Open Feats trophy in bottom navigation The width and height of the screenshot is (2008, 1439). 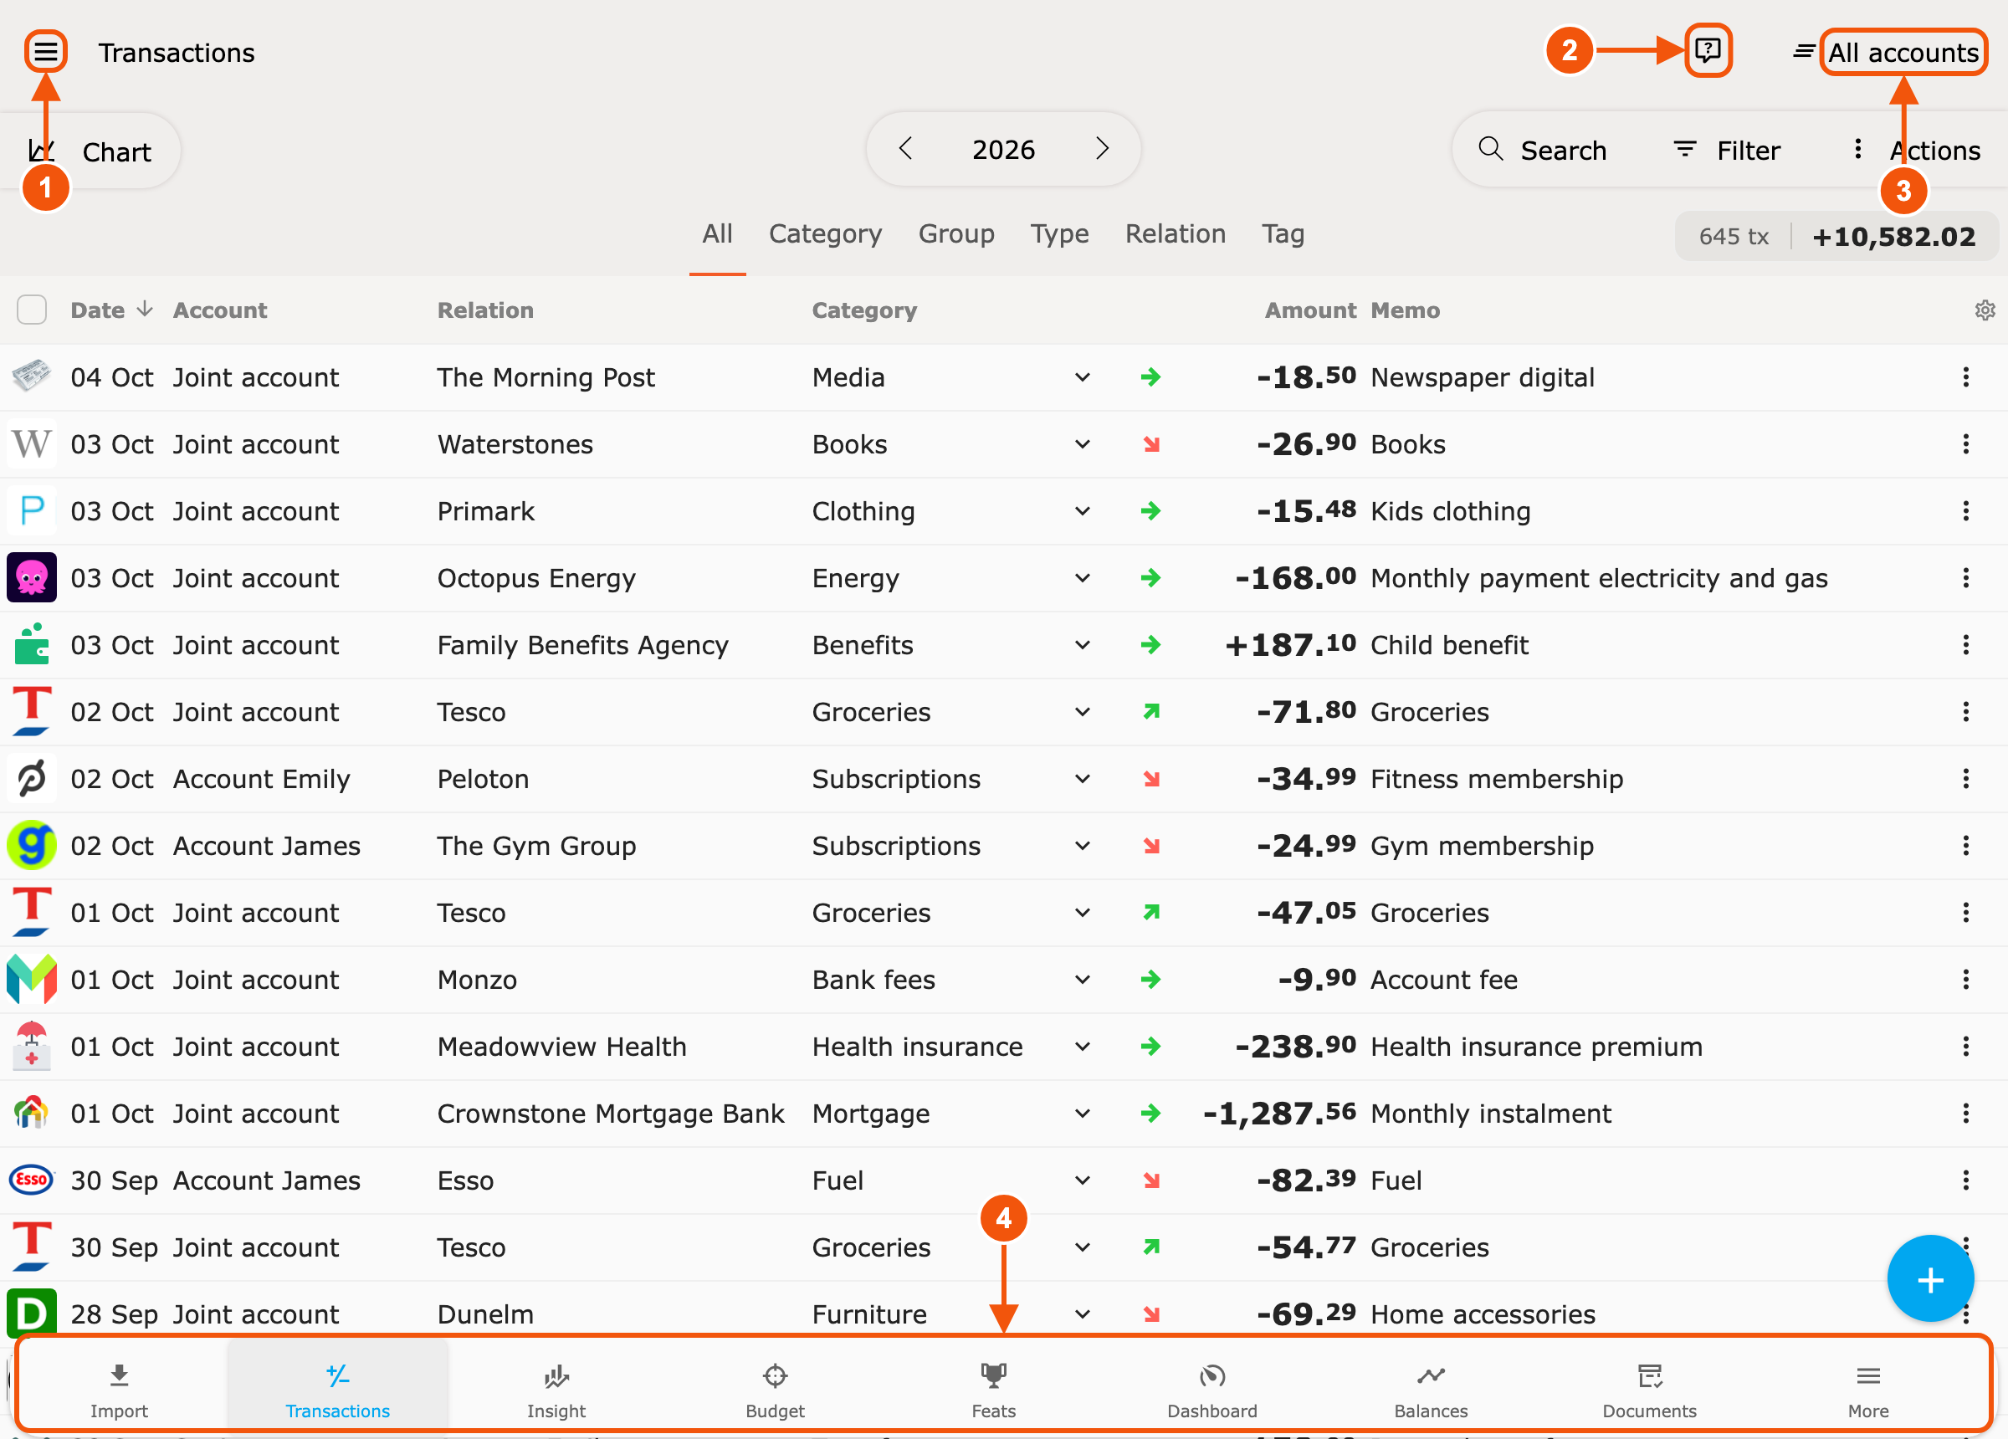993,1390
